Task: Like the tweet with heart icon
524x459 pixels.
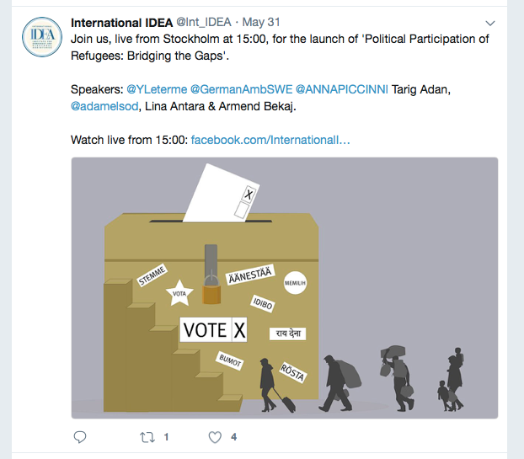Action: coord(215,437)
